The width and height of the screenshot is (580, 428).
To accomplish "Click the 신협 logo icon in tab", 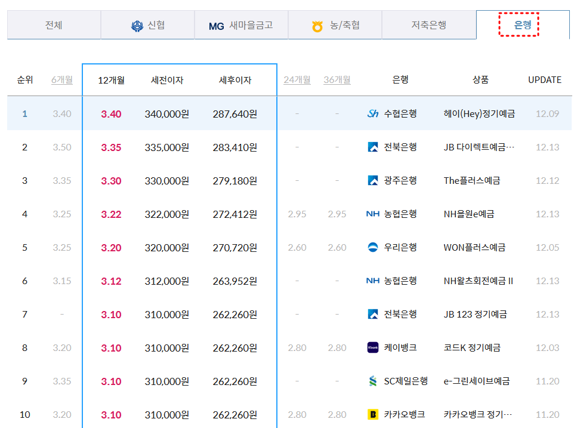I will pyautogui.click(x=137, y=26).
